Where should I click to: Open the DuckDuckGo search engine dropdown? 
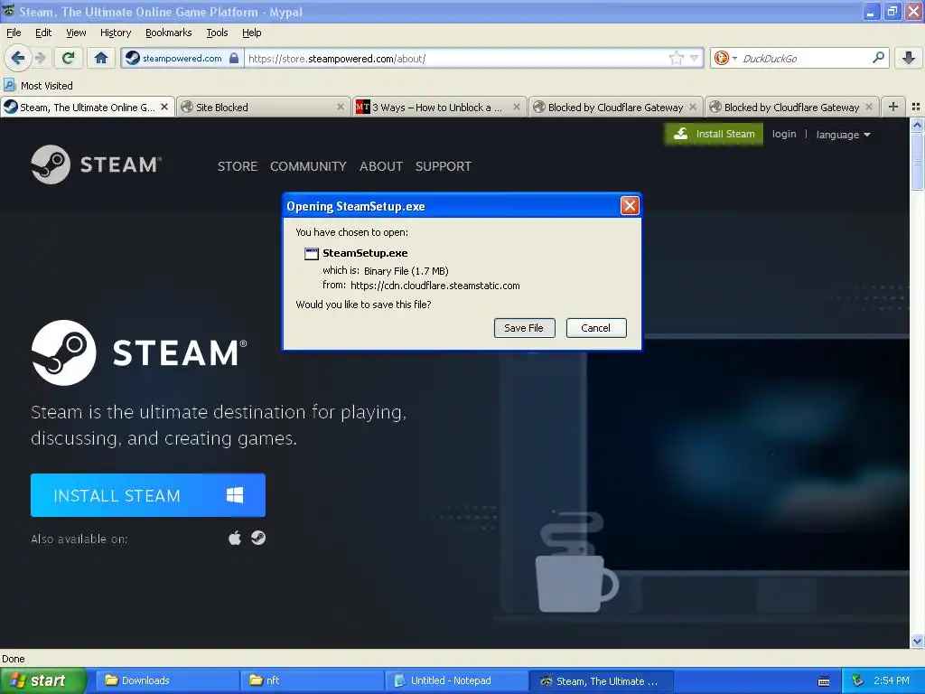point(725,58)
